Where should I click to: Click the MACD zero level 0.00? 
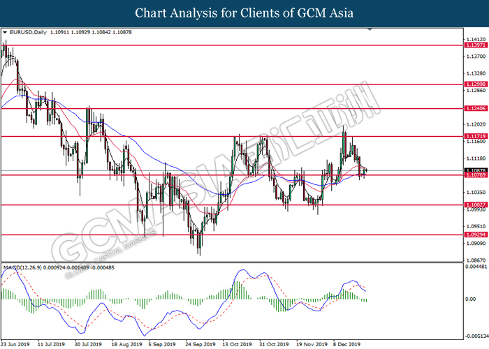point(471,299)
